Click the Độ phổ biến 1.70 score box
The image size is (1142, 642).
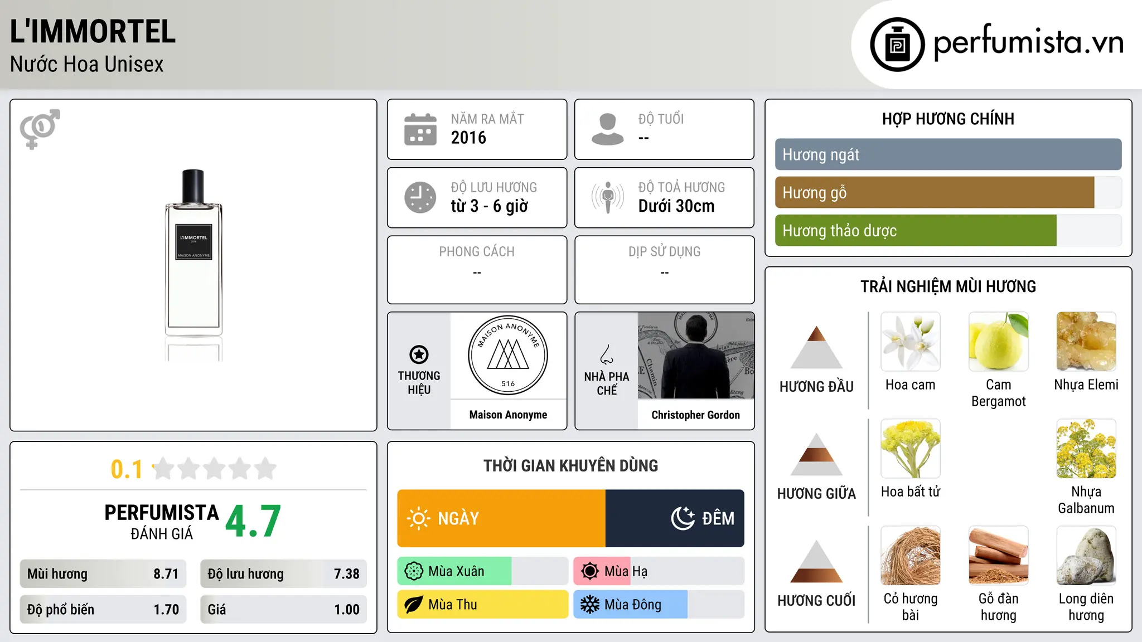tap(103, 610)
